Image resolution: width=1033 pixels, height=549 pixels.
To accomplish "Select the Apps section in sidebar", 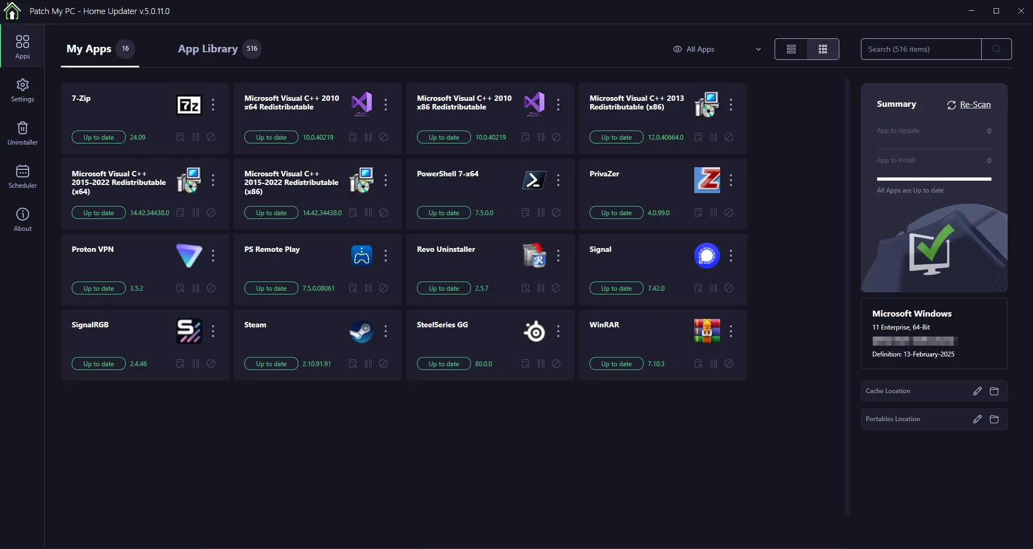I will [23, 47].
